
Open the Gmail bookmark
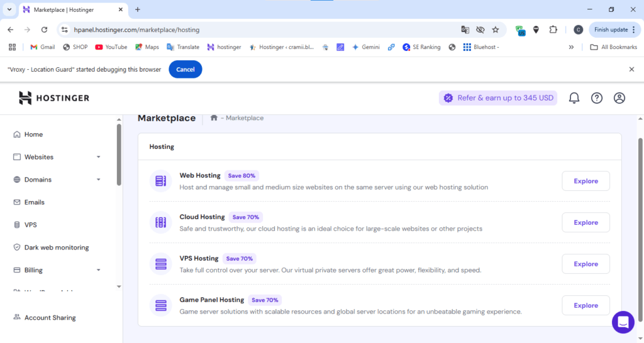tap(42, 47)
